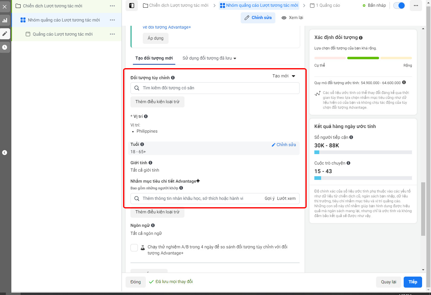
Task: Toggle the ad set on/off switch
Action: tap(399, 6)
